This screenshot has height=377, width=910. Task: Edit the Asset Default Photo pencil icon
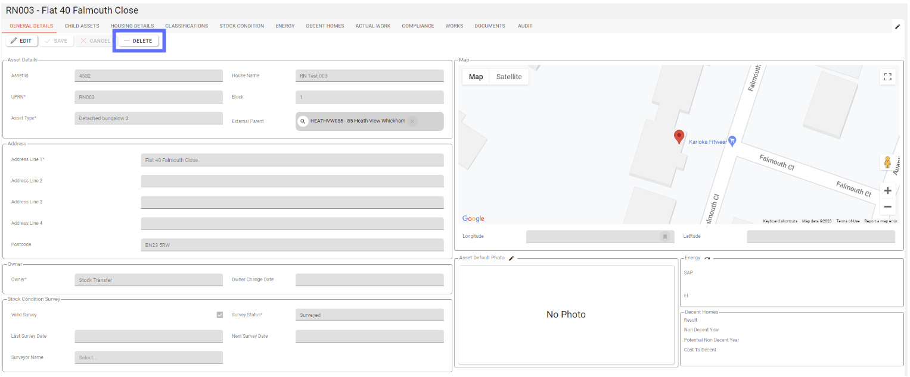(x=511, y=258)
